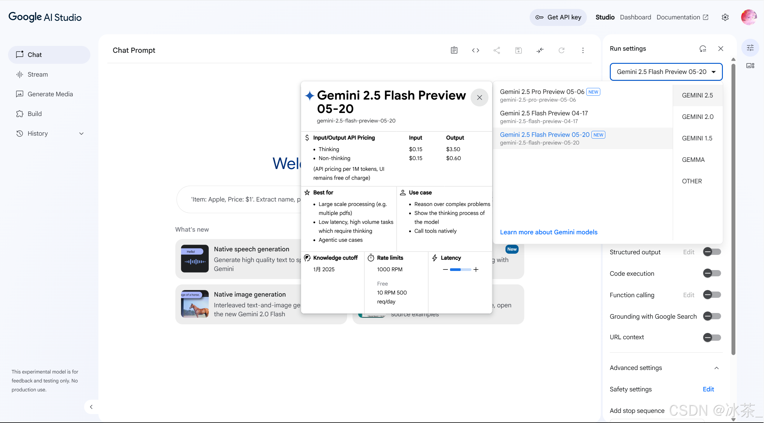Select Chat in the sidebar
This screenshot has height=423, width=764.
49,55
